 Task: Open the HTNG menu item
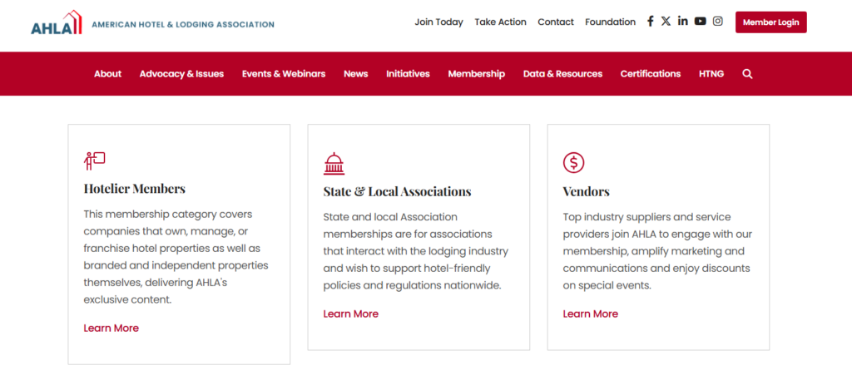coord(711,74)
